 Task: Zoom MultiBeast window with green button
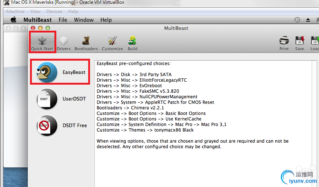pos(48,28)
